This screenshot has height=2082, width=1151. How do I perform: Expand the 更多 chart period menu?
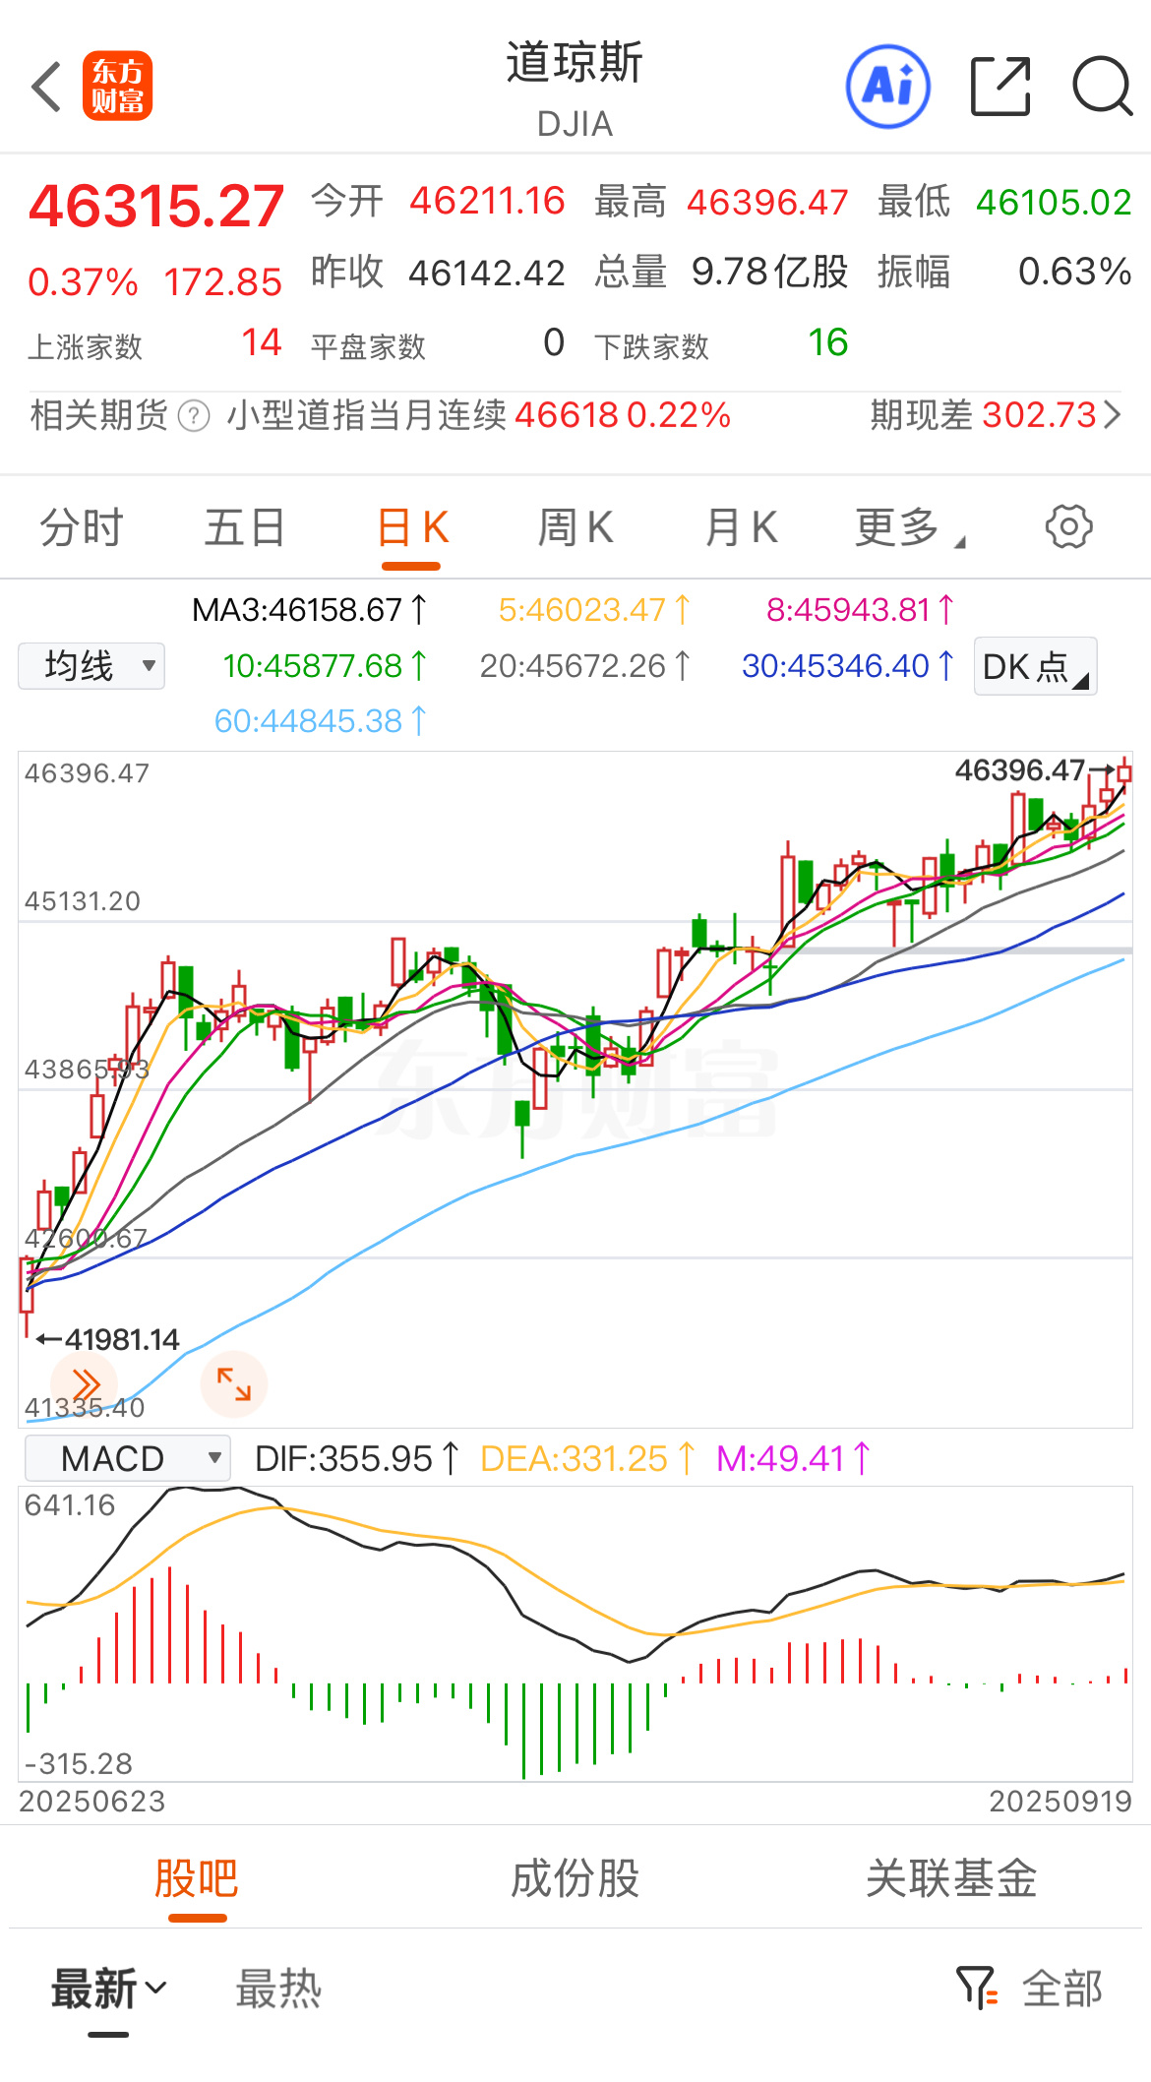coord(909,527)
